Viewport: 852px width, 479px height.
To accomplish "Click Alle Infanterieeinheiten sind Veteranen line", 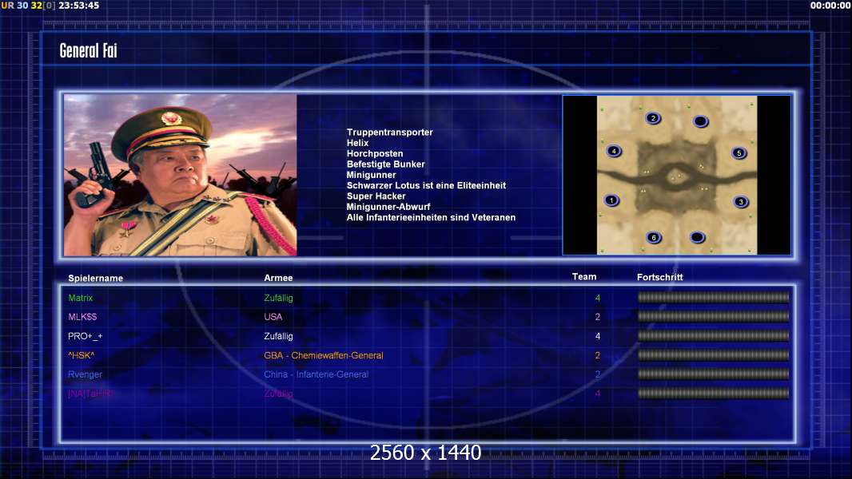I will (x=431, y=217).
